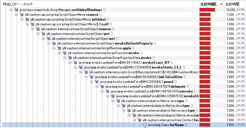This screenshot has width=246, height=128.
Task: Collapse the Context.fin... tree node
Action: tap(134, 120)
